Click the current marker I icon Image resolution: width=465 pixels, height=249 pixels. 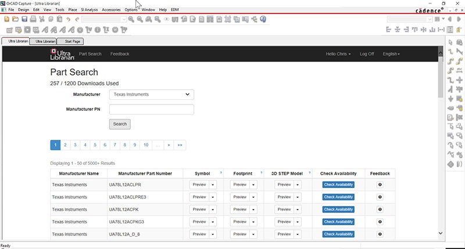[x=98, y=30]
